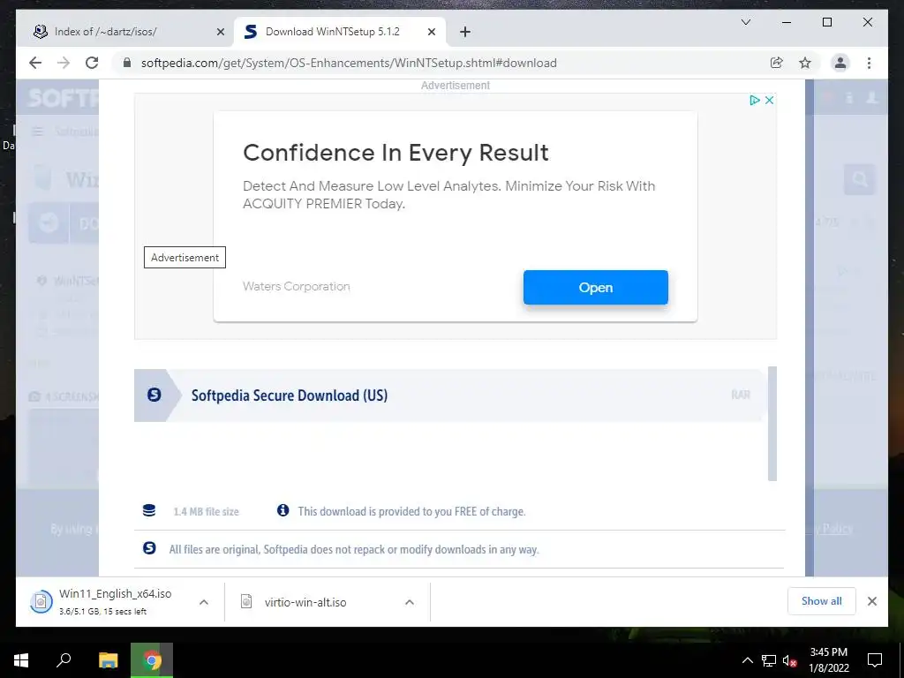Open taskbar search
904x678 pixels.
click(64, 660)
